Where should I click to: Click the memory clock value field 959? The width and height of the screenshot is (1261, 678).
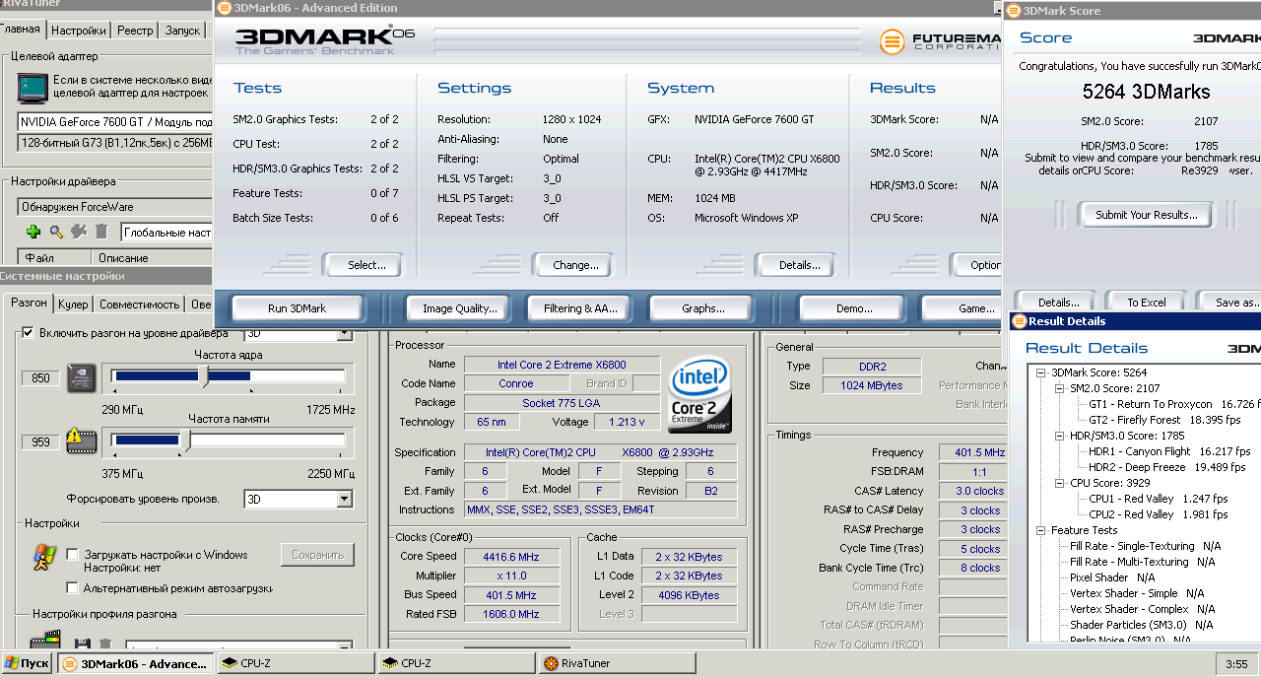pyautogui.click(x=40, y=442)
